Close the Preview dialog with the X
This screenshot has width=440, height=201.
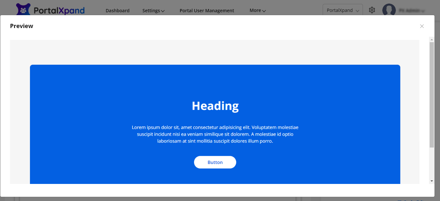pyautogui.click(x=422, y=26)
